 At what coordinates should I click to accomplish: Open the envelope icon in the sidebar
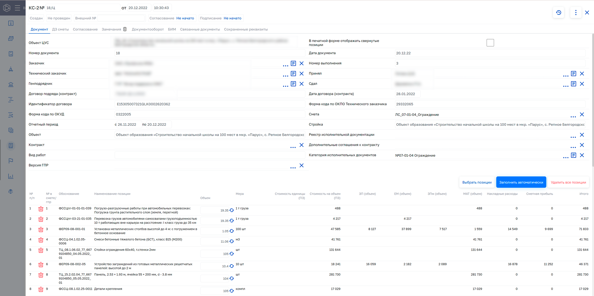11,38
